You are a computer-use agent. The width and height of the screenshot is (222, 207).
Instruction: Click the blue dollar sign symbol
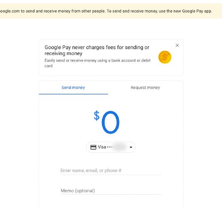(x=96, y=115)
